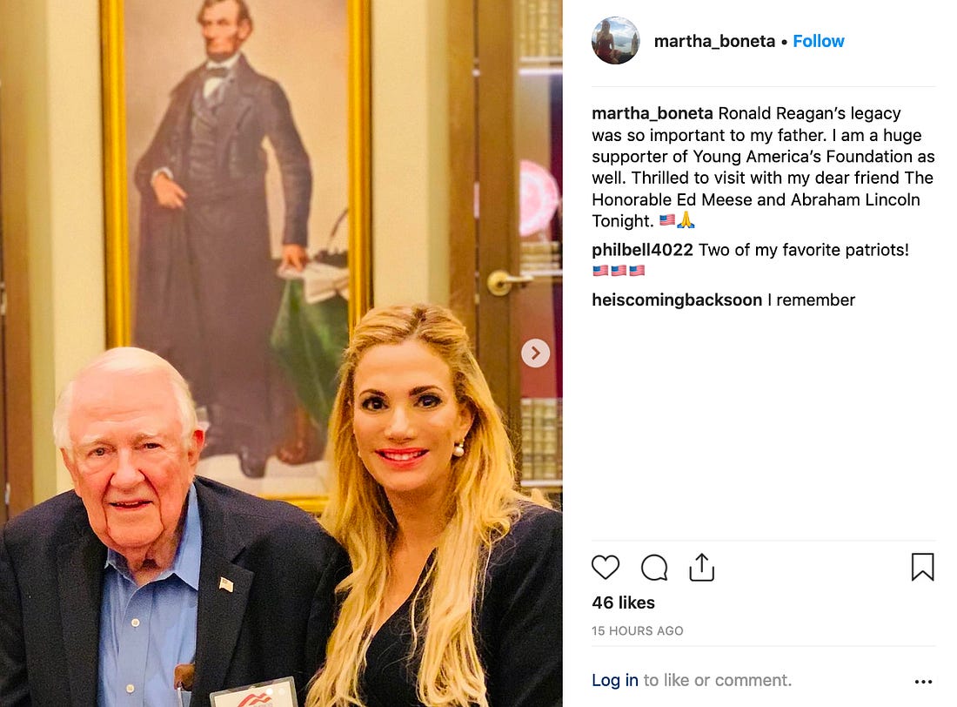Image resolution: width=957 pixels, height=707 pixels.
Task: Open martha_boneta username in caption
Action: point(652,114)
